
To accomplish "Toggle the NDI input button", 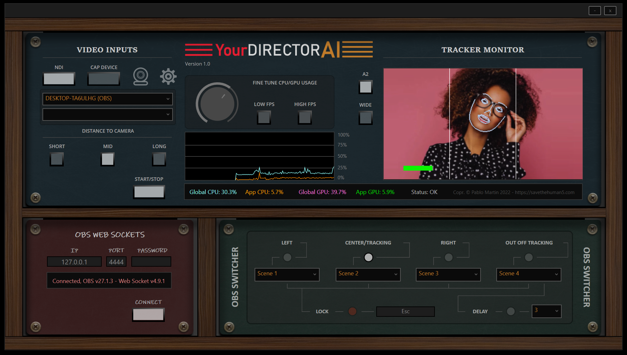I will pyautogui.click(x=59, y=79).
